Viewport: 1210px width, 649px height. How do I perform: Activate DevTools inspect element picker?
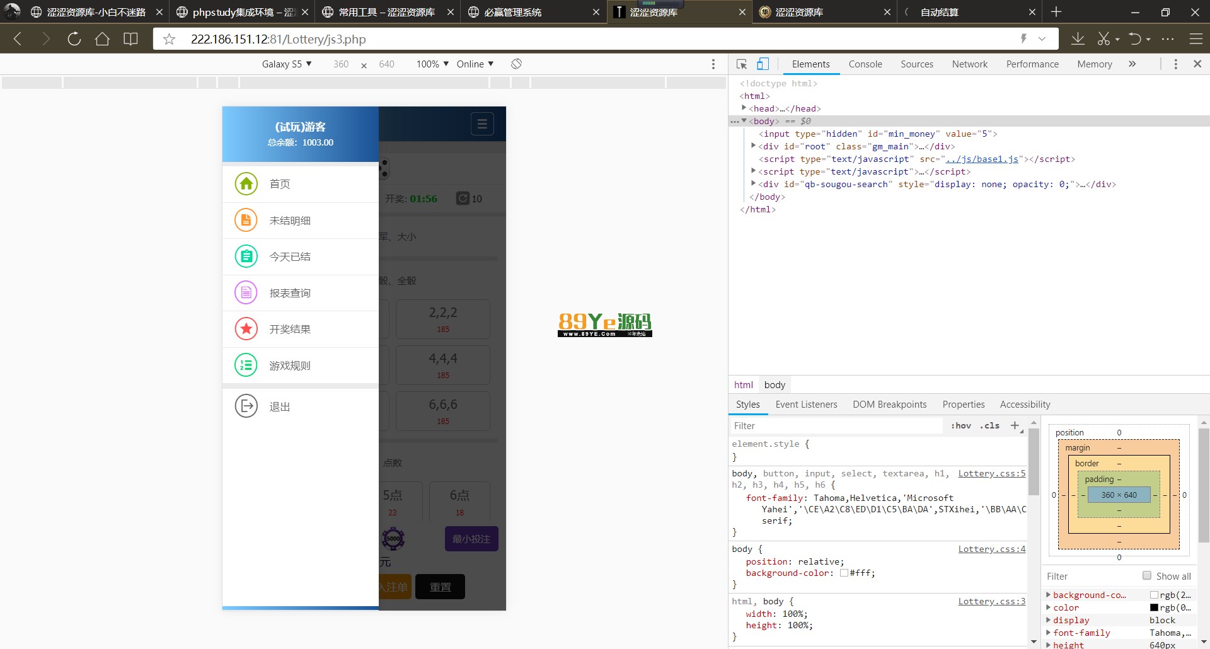point(742,64)
